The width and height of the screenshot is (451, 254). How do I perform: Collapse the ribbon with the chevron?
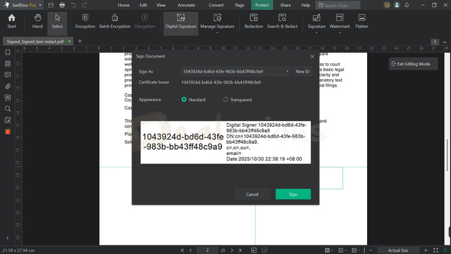click(445, 42)
